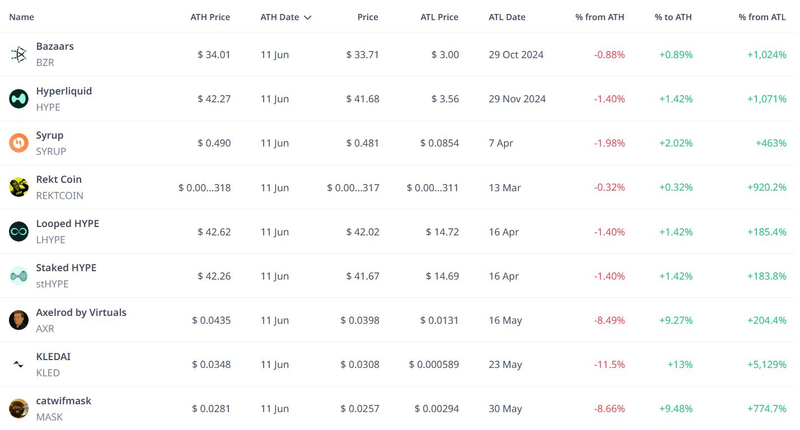
Task: Click the Staked HYPE logo icon
Action: pos(18,276)
